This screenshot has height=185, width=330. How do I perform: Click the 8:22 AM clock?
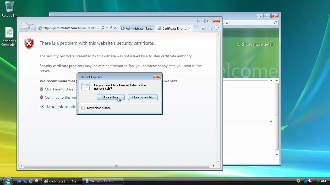(320, 181)
